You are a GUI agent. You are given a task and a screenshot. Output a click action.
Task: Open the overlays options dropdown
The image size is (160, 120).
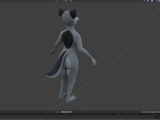154,1
